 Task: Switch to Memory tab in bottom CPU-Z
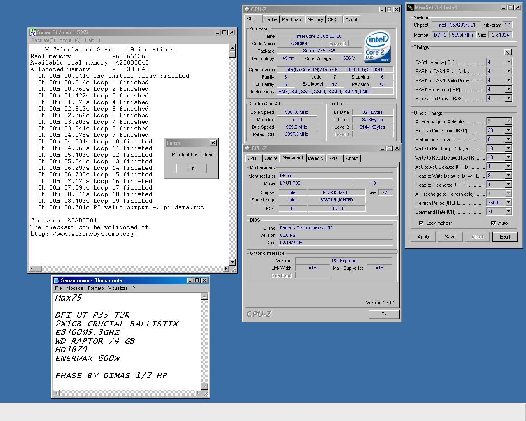(x=316, y=158)
